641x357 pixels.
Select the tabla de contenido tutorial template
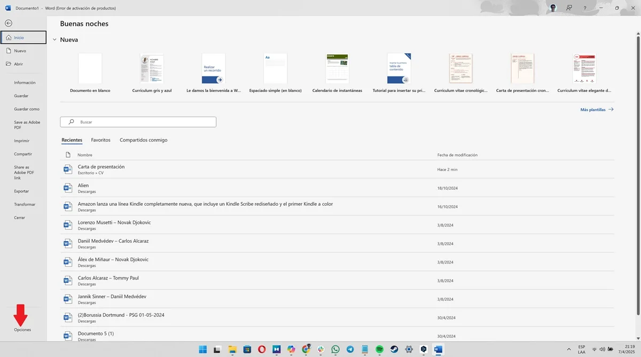tap(399, 73)
